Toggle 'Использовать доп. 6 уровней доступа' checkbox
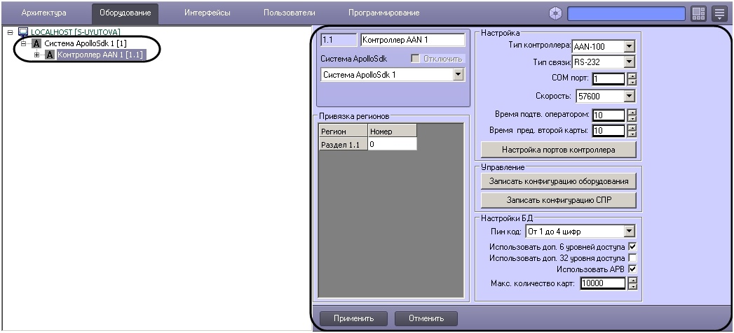 (632, 246)
